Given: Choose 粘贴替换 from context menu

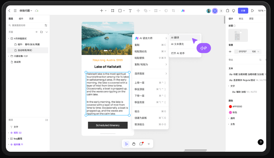Looking at the screenshot, I should coord(151,58).
